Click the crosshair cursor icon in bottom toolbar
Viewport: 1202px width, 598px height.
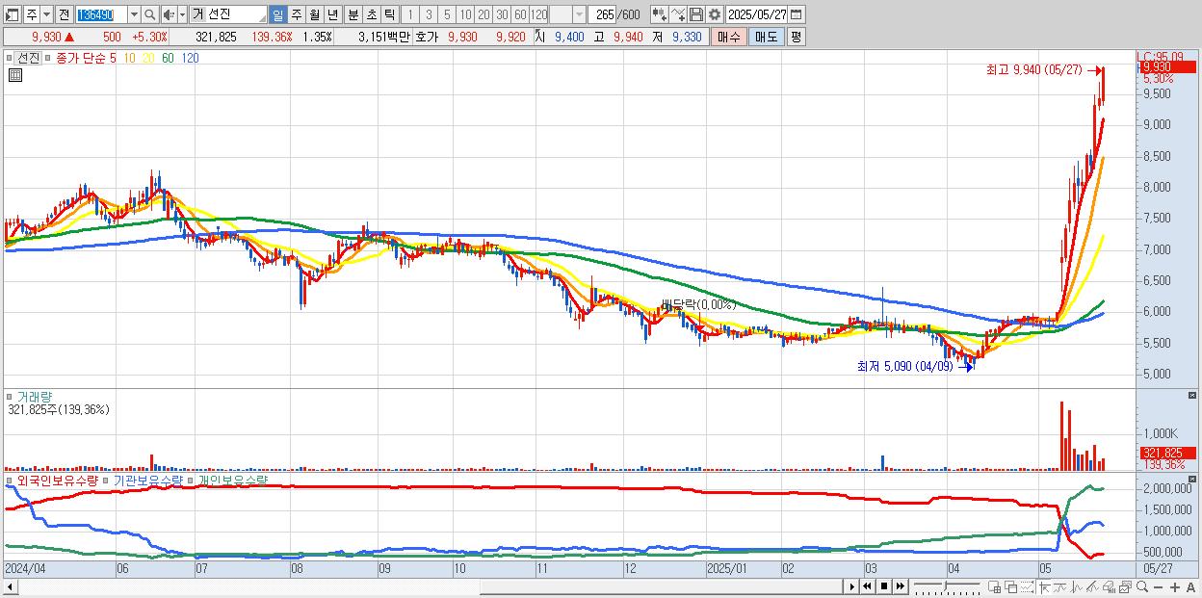pyautogui.click(x=1045, y=587)
